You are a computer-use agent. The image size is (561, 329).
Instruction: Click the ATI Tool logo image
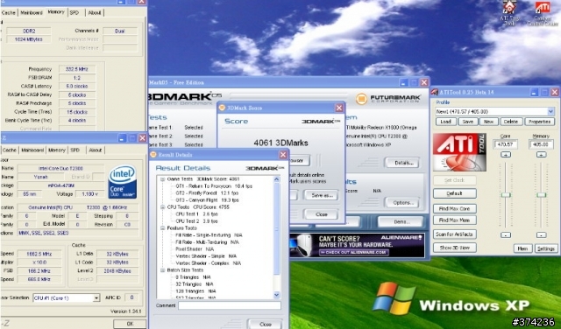tap(459, 152)
